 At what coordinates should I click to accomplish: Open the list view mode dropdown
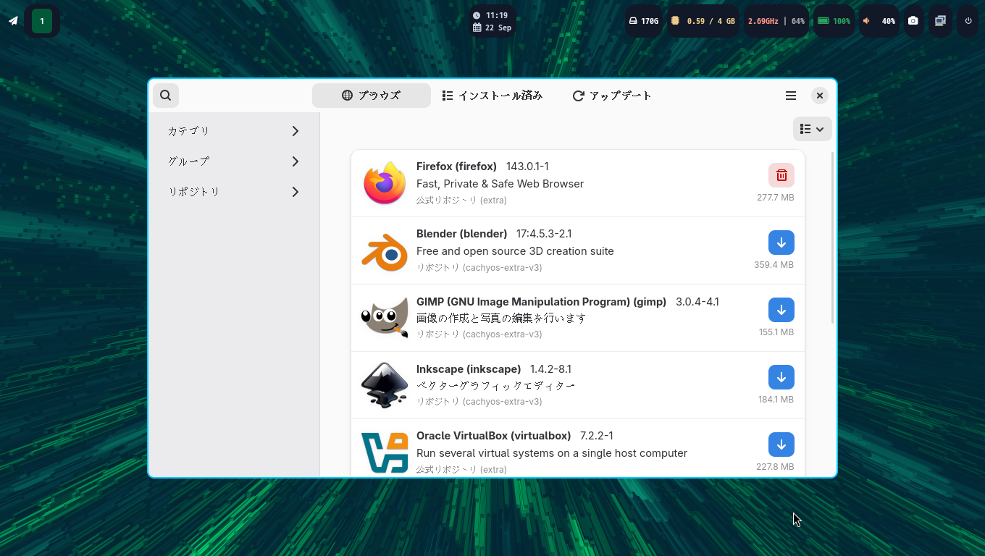(x=812, y=129)
